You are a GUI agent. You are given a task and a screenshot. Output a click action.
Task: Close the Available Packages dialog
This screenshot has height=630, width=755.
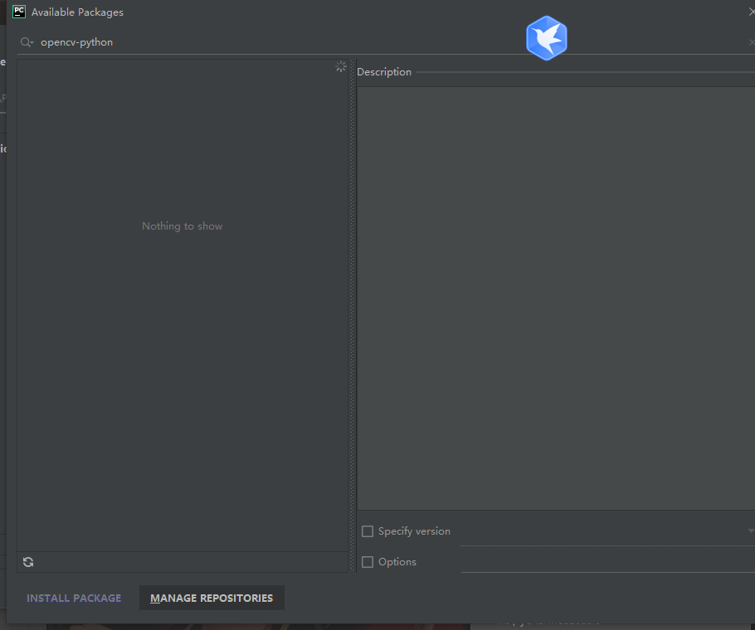(752, 12)
